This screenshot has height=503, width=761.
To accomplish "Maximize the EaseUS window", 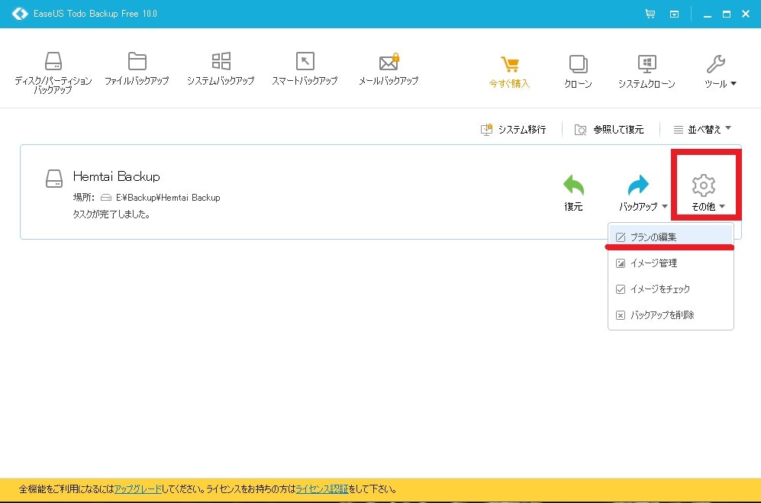I will (727, 14).
